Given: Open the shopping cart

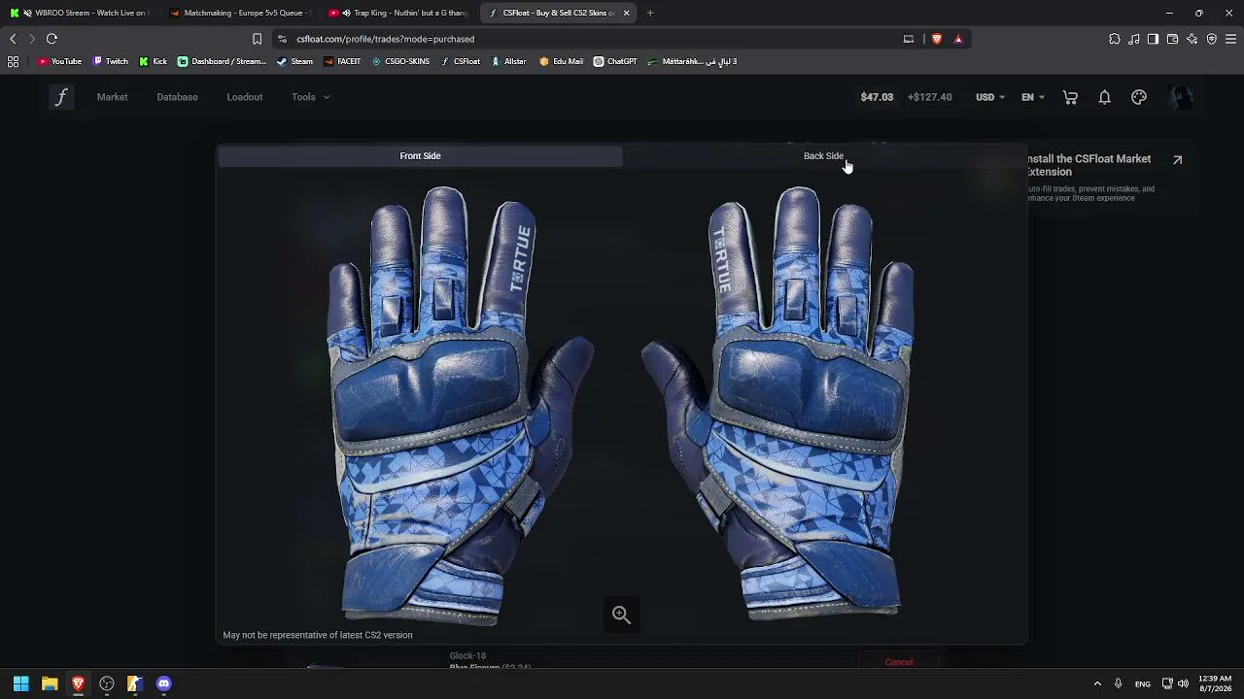Looking at the screenshot, I should point(1070,97).
